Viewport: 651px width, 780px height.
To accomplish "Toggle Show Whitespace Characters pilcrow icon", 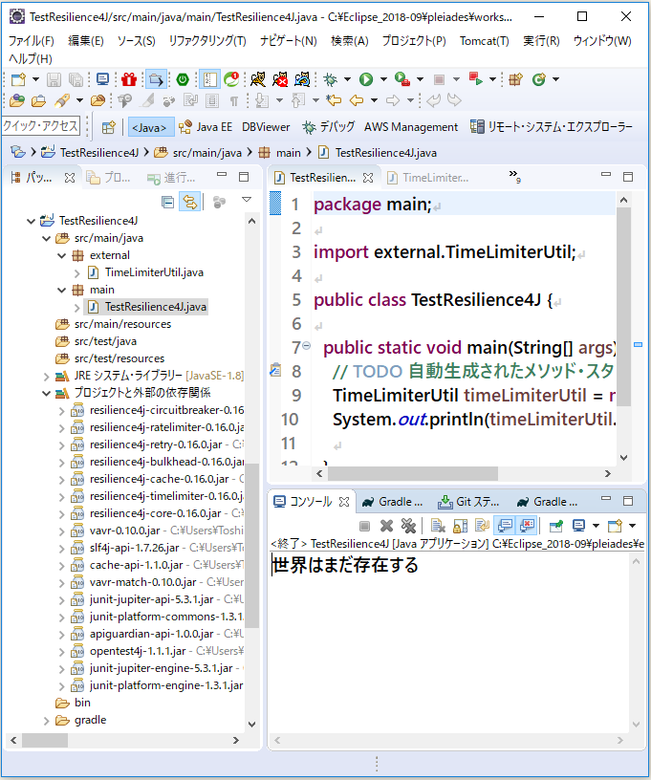I will coord(234,101).
